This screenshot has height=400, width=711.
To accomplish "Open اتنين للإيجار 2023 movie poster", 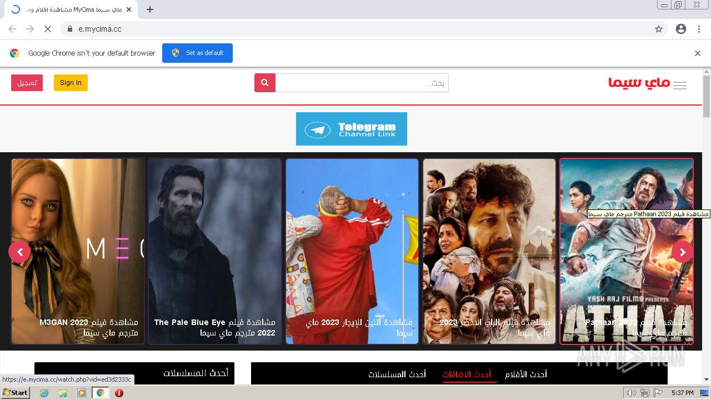I will pyautogui.click(x=352, y=252).
